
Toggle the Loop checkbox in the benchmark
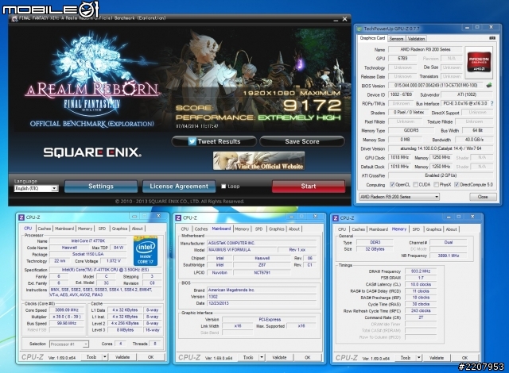tap(223, 186)
